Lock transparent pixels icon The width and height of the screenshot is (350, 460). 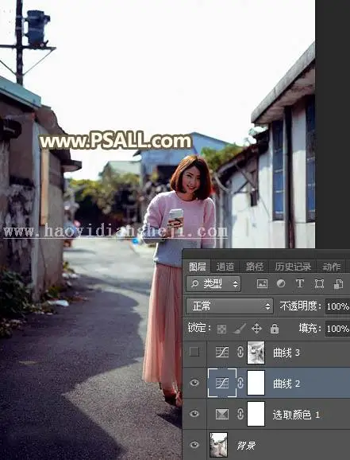click(x=221, y=329)
